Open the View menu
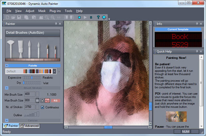 (x=18, y=11)
